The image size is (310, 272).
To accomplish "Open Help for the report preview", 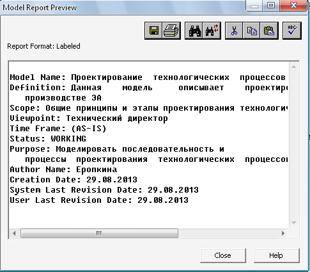I will point(276,255).
